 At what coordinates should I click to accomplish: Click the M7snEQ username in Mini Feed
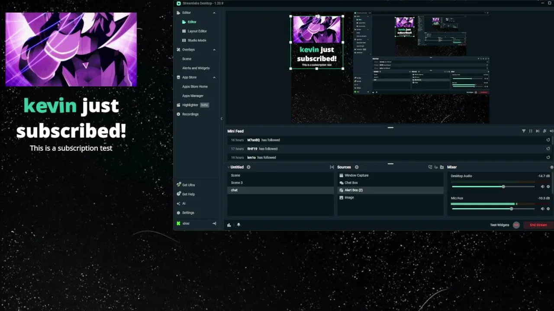click(x=254, y=140)
